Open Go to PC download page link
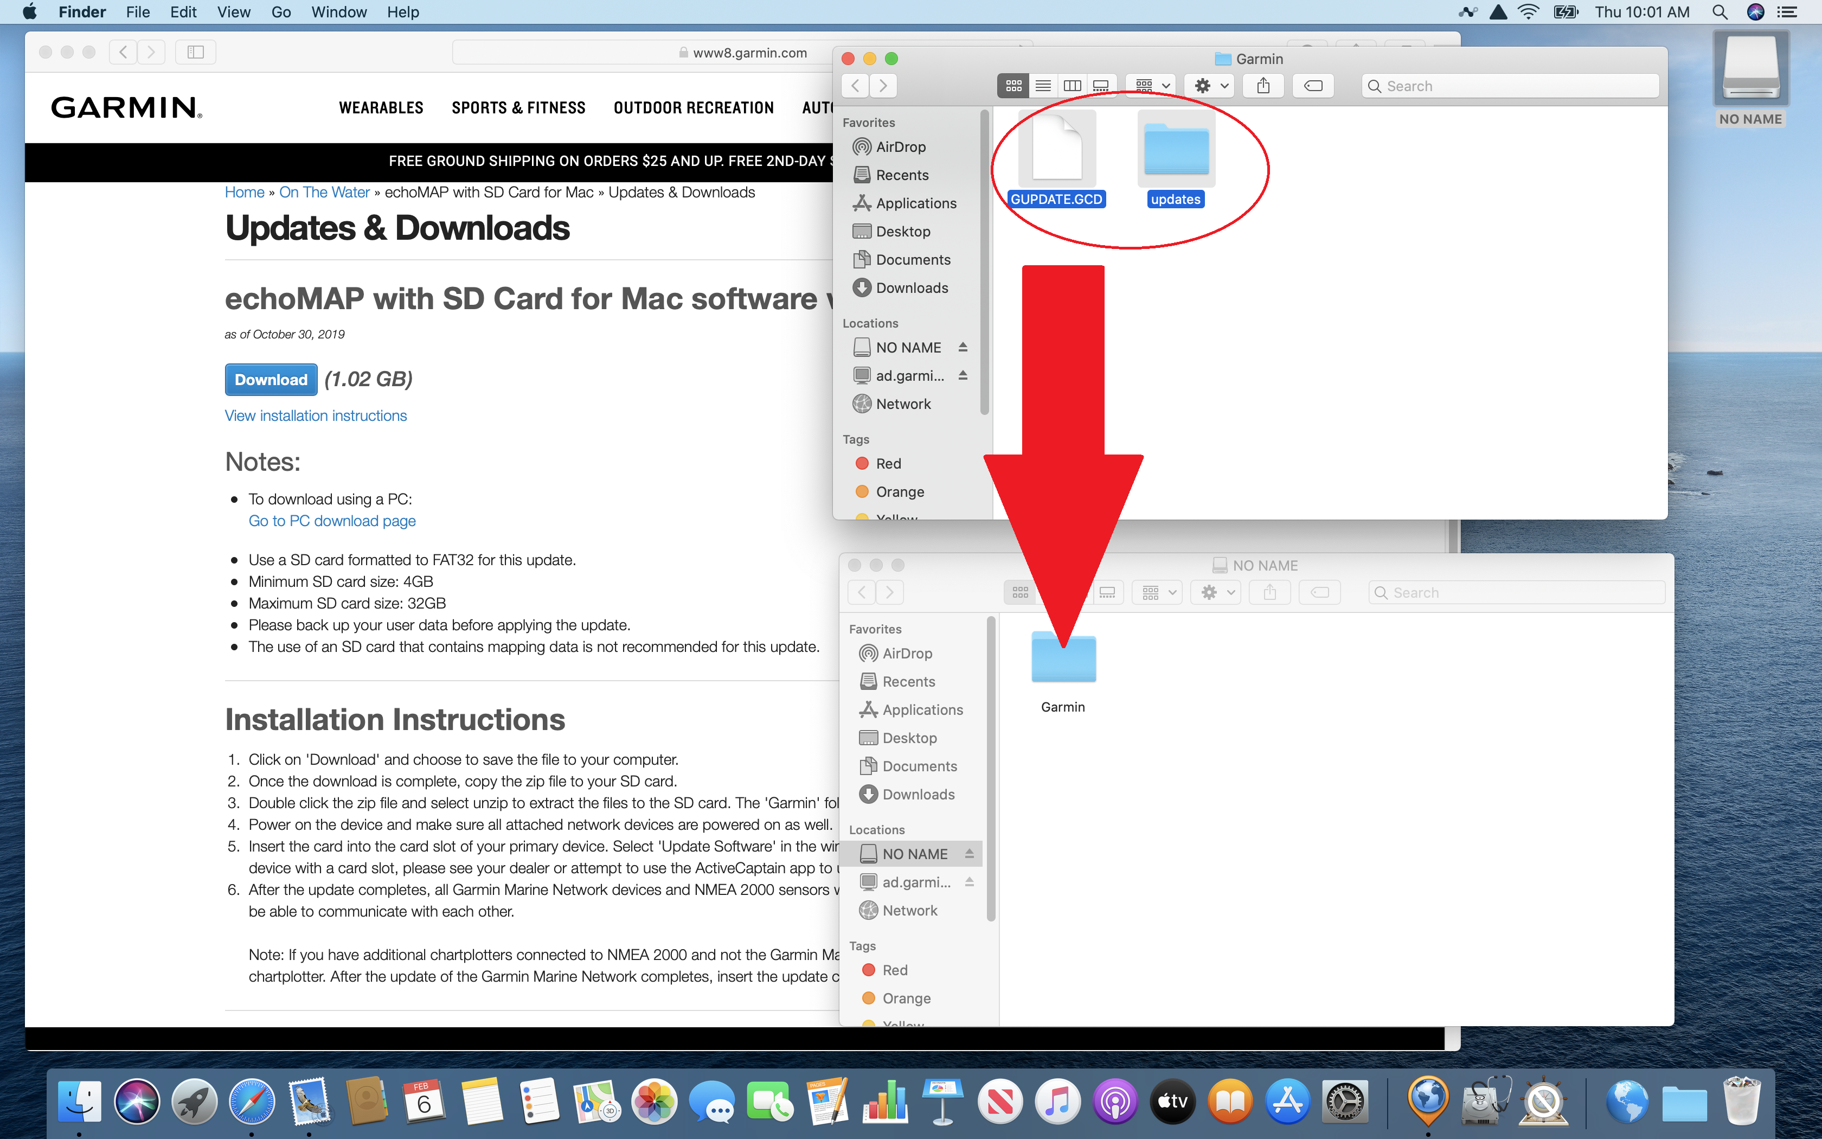 pyautogui.click(x=332, y=521)
